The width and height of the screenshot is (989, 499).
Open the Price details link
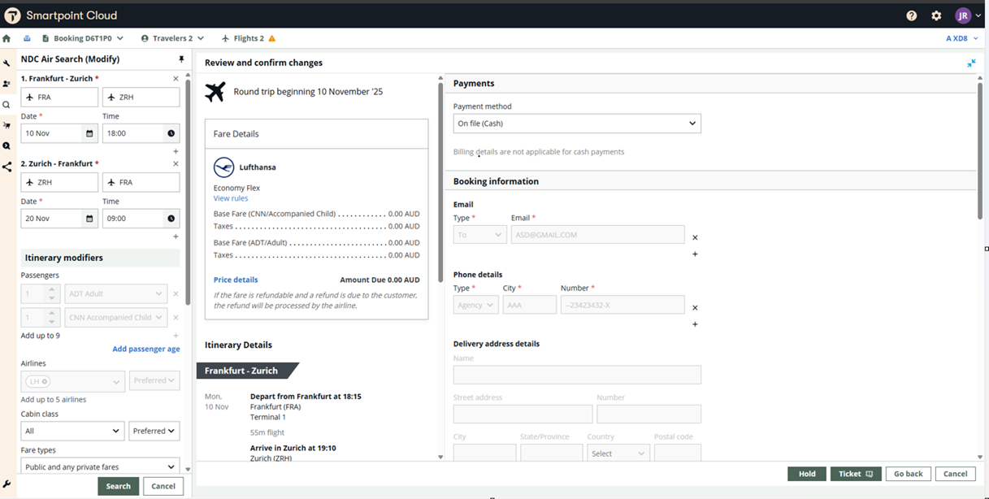pos(236,280)
